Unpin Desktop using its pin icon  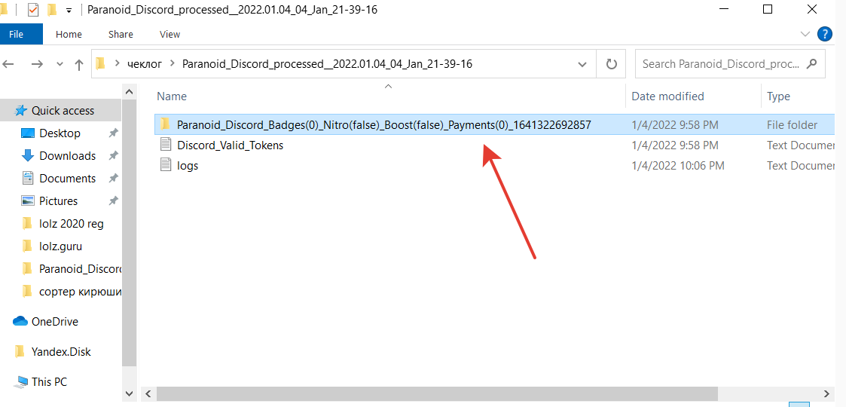(113, 133)
